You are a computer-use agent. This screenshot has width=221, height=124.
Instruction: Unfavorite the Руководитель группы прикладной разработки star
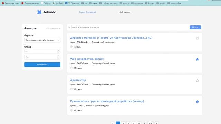click(x=197, y=102)
